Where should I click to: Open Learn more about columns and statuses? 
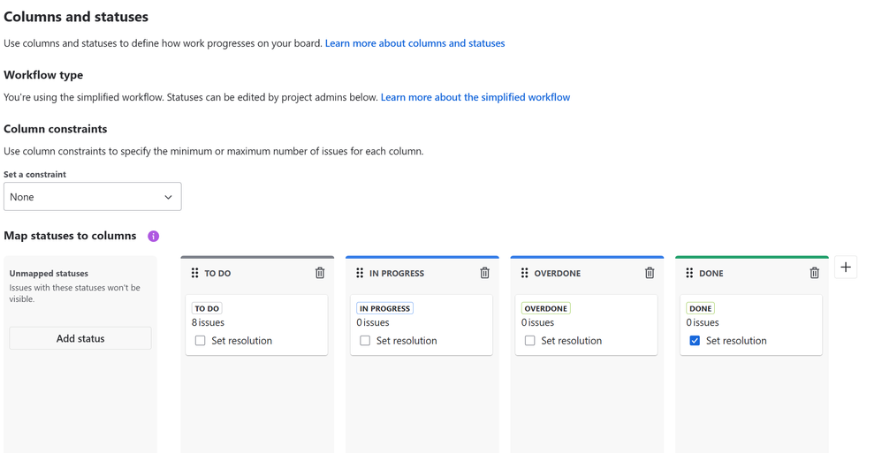click(414, 43)
